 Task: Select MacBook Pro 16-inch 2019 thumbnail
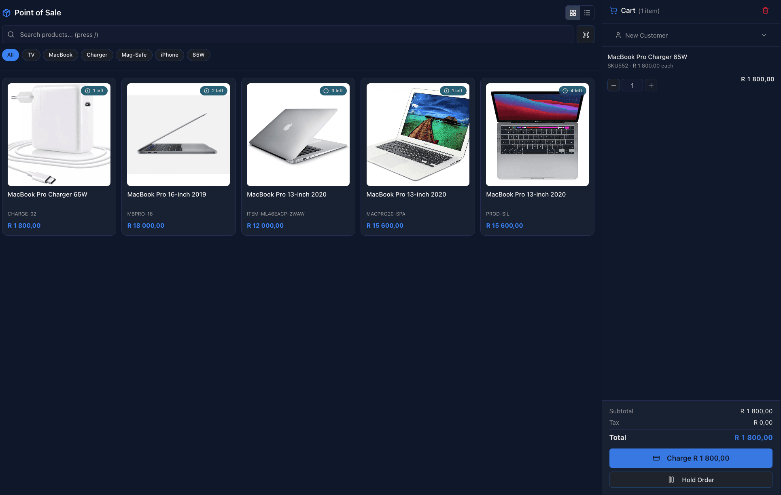(178, 135)
